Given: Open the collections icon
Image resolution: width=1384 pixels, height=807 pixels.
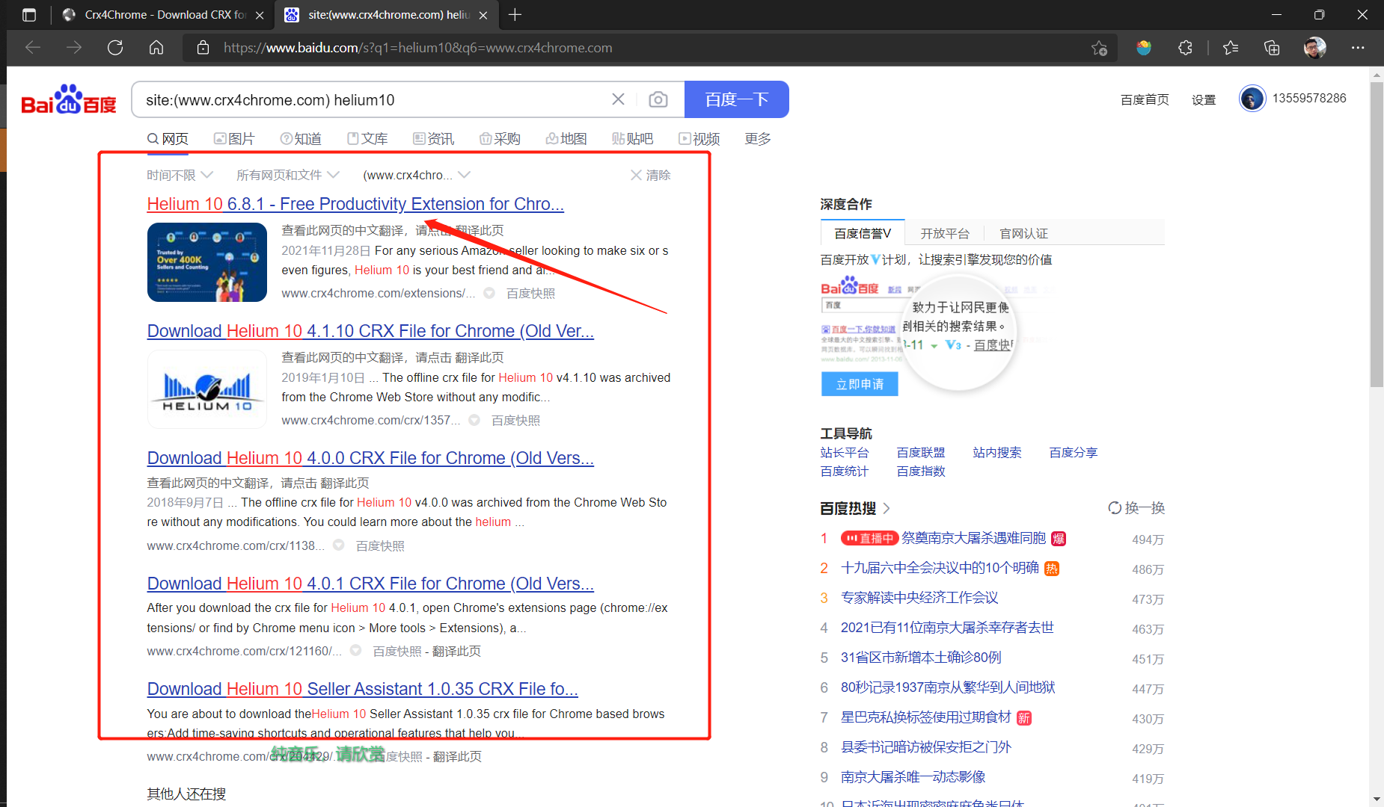Looking at the screenshot, I should [x=1272, y=48].
